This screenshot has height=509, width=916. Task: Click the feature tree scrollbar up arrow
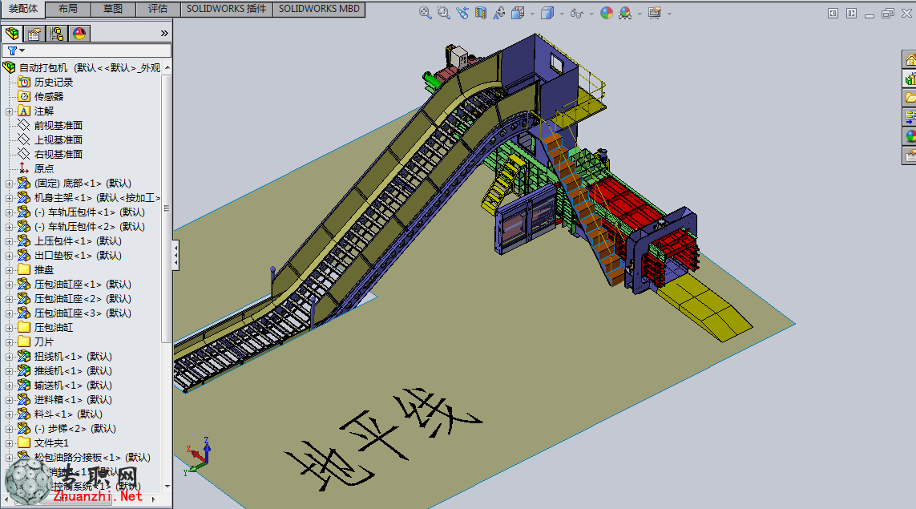(167, 68)
